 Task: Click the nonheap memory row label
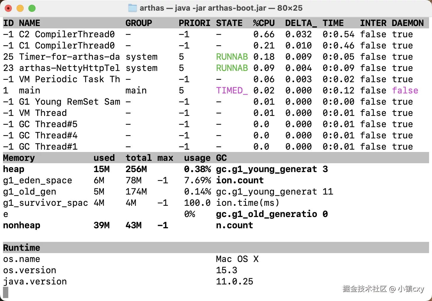[x=22, y=225]
